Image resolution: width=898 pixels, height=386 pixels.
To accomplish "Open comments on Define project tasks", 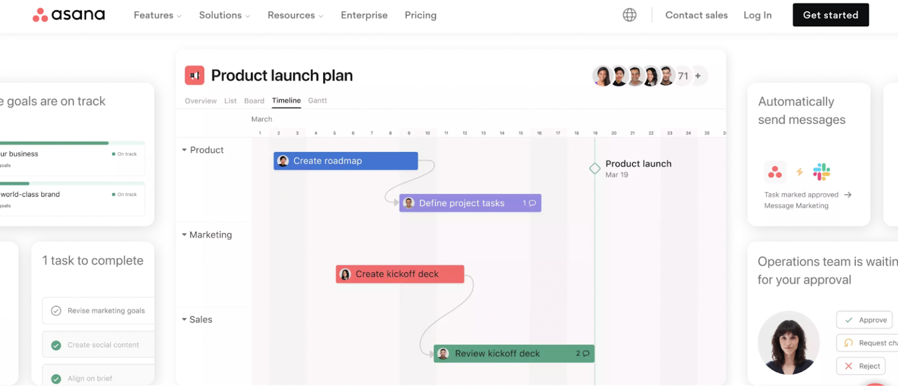I will click(530, 203).
